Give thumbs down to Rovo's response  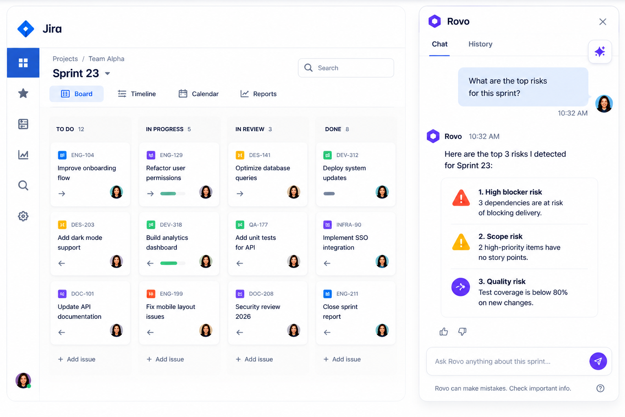462,332
